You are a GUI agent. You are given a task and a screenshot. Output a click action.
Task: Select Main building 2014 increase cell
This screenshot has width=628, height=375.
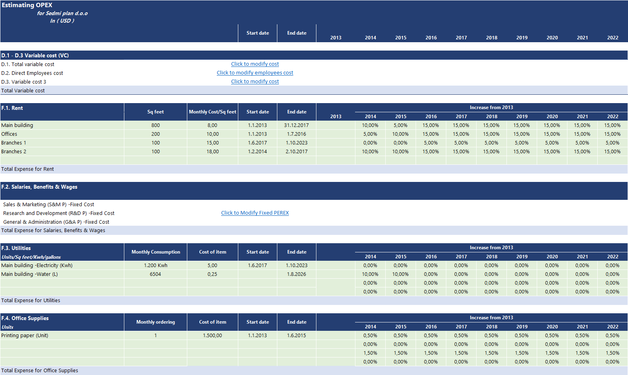370,125
